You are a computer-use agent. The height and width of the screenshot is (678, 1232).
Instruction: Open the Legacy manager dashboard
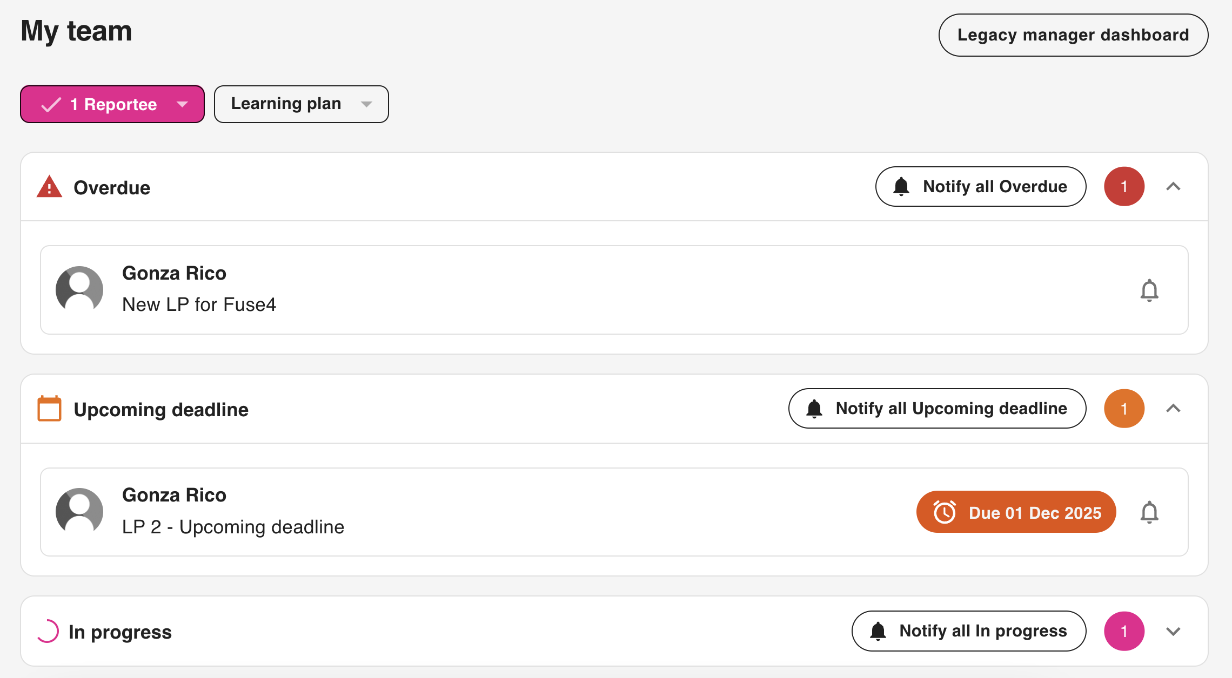[1073, 35]
